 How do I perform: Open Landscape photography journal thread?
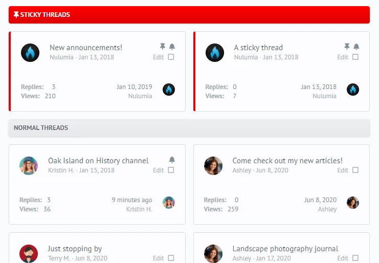click(285, 249)
